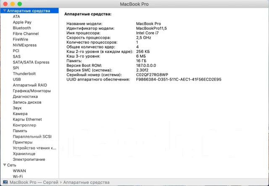This screenshot has height=186, width=269.
Task: Zoom the window with green button
Action: pos(20,4)
